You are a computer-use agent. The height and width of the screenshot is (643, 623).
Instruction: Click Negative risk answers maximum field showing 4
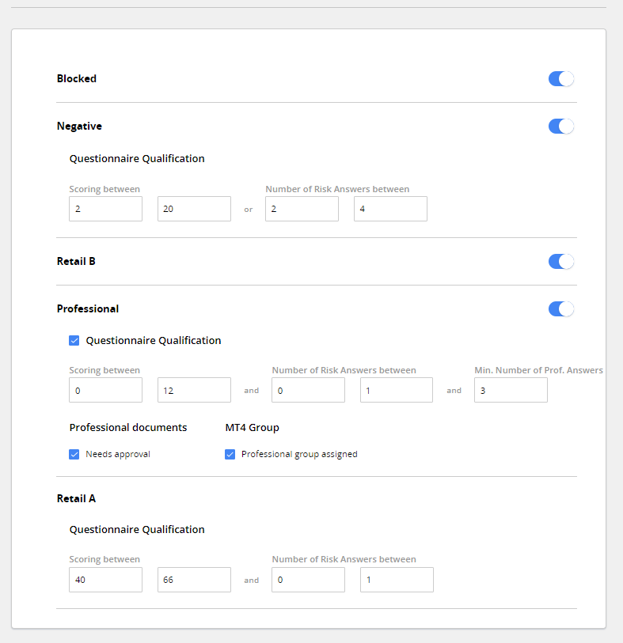390,208
